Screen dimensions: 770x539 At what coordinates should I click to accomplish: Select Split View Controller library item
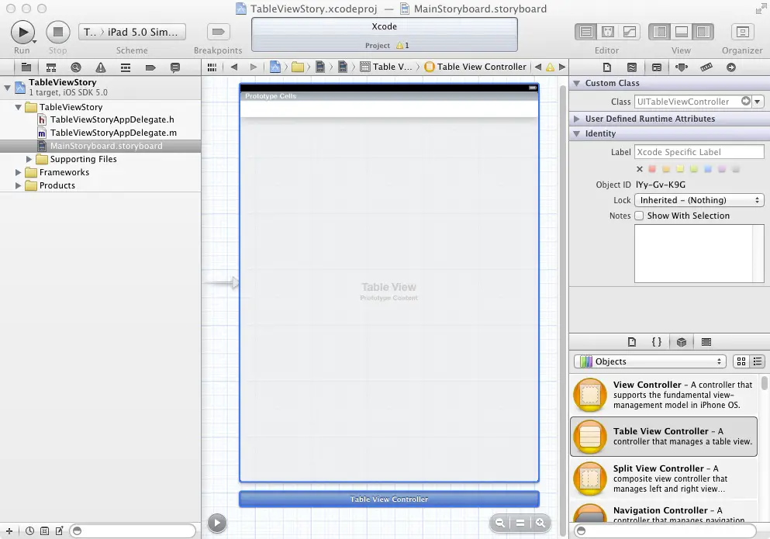[x=663, y=479]
